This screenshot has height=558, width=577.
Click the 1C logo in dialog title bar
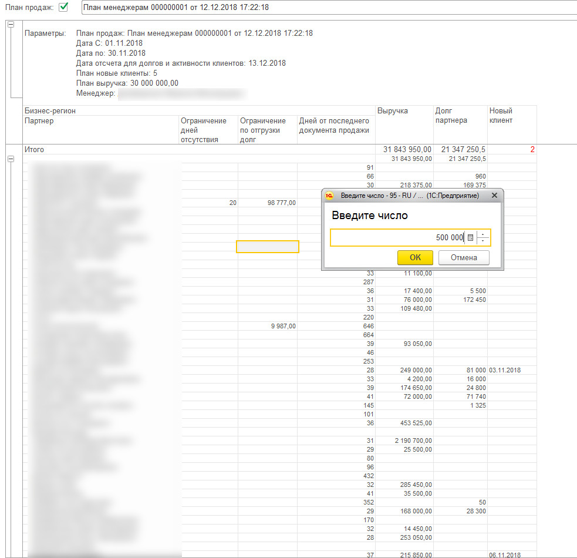(x=330, y=195)
